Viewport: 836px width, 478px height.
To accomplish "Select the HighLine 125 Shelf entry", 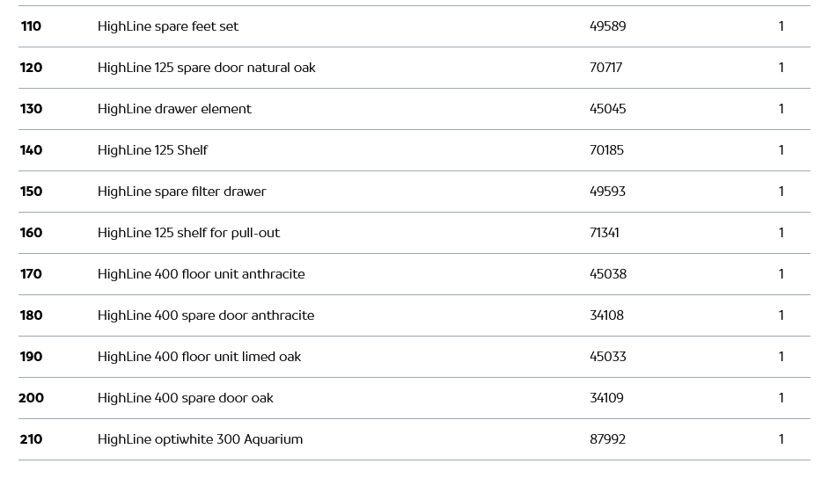I will coord(152,150).
